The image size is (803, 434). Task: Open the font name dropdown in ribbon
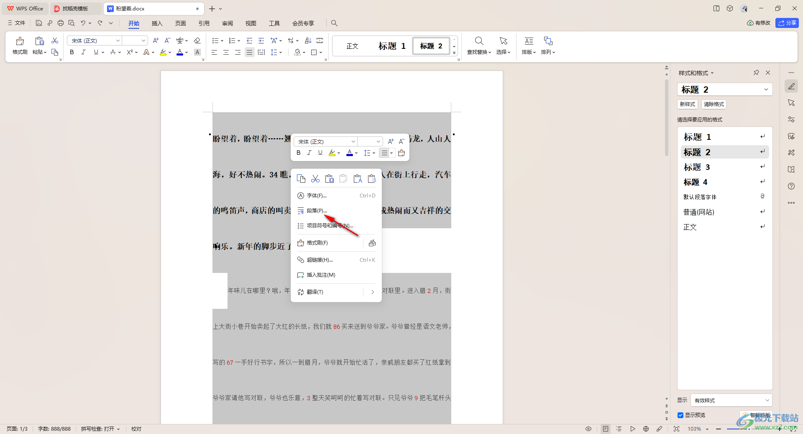pyautogui.click(x=118, y=40)
